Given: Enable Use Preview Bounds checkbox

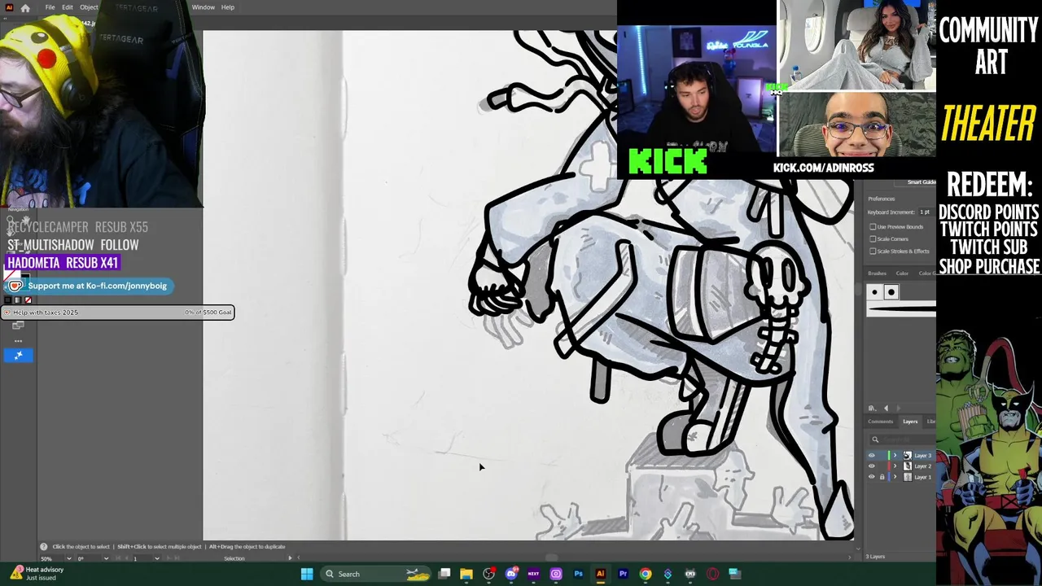Looking at the screenshot, I should pyautogui.click(x=873, y=227).
